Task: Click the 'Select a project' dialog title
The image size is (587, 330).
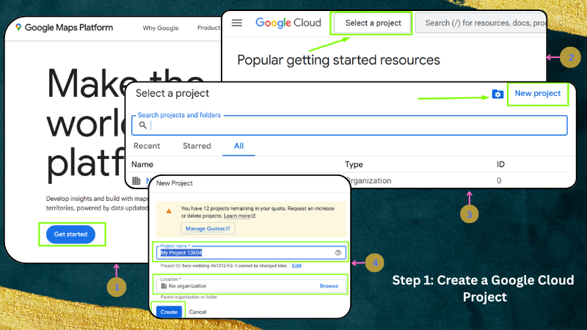Action: click(172, 93)
